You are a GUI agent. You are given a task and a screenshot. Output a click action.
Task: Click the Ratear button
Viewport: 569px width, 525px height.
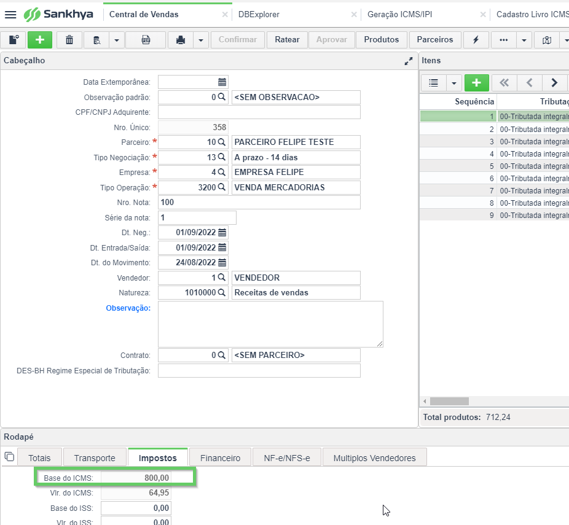pos(287,40)
